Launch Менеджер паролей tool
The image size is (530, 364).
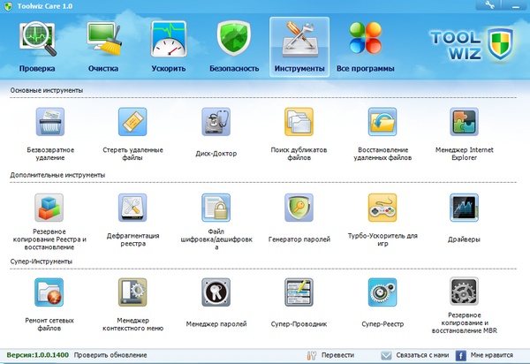point(216,292)
